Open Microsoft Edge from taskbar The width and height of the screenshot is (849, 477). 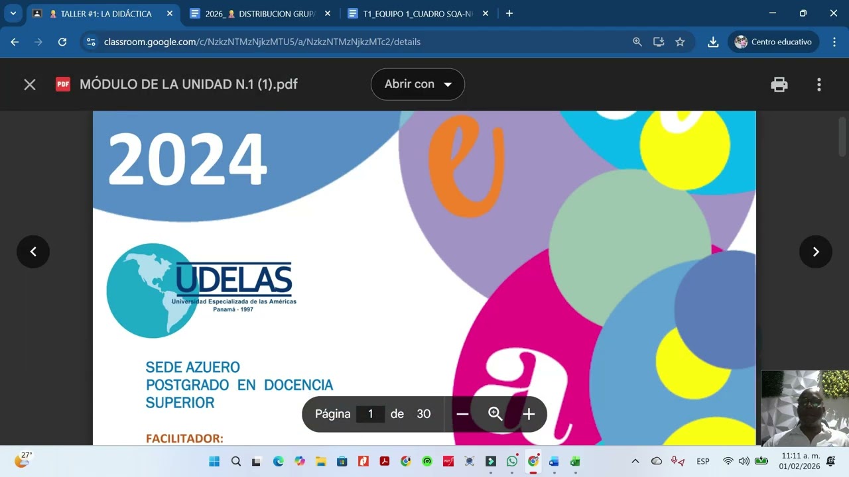(x=278, y=461)
